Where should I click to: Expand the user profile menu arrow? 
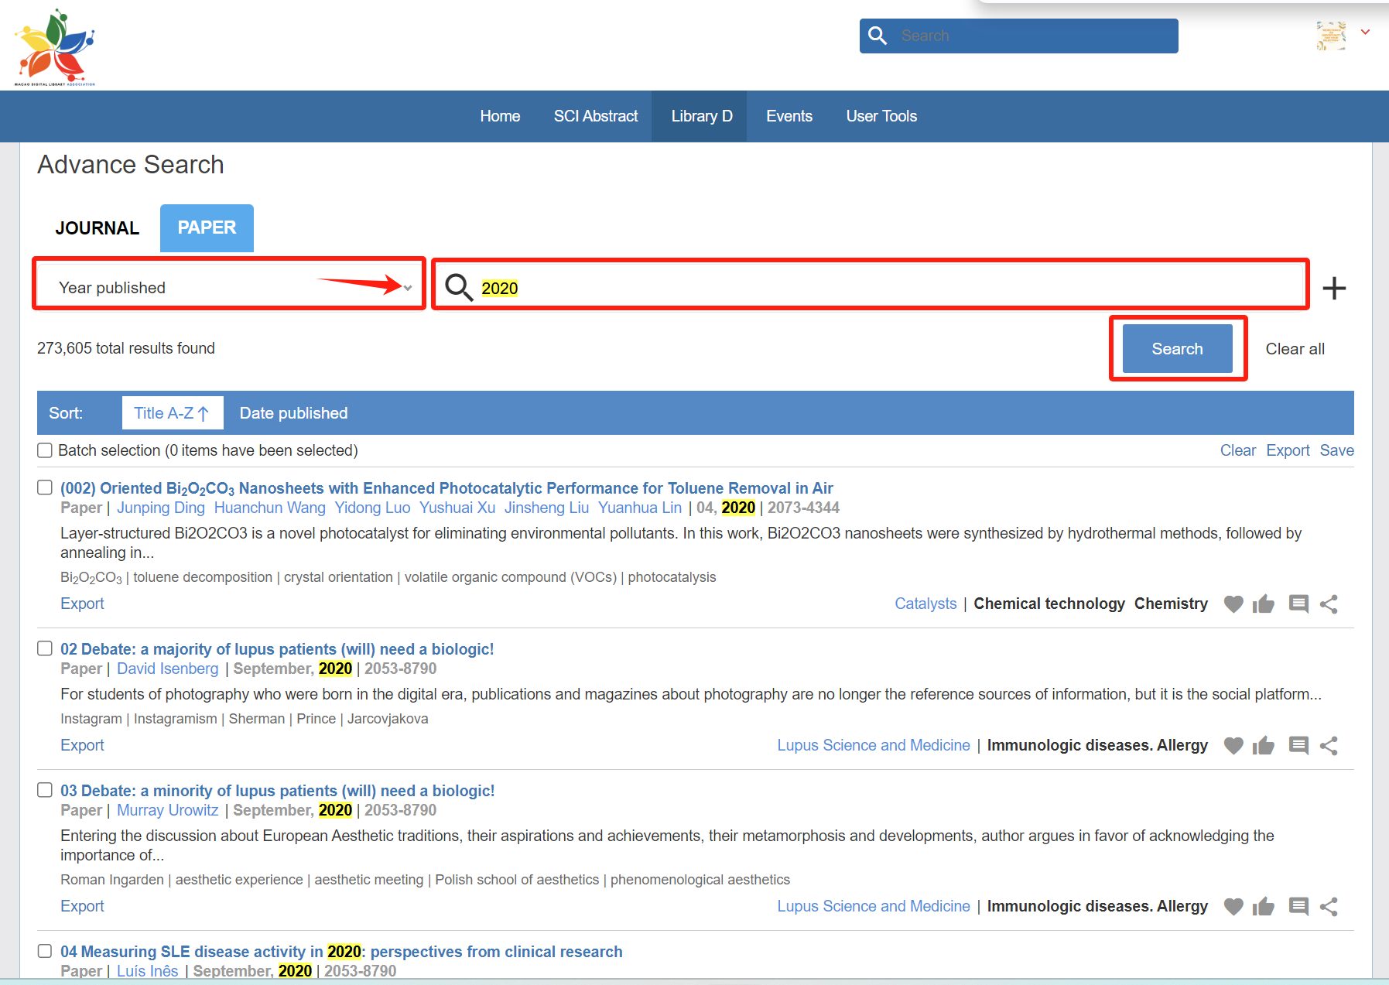coord(1366,32)
